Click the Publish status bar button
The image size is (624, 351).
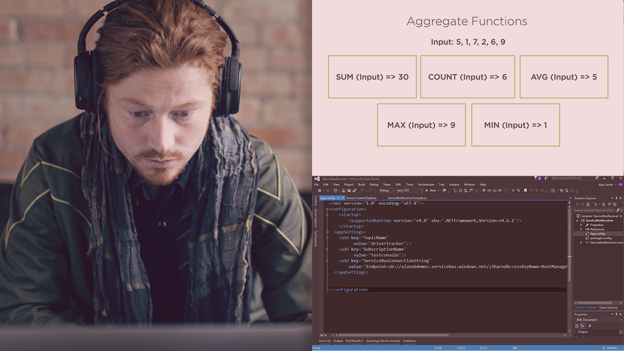611,348
